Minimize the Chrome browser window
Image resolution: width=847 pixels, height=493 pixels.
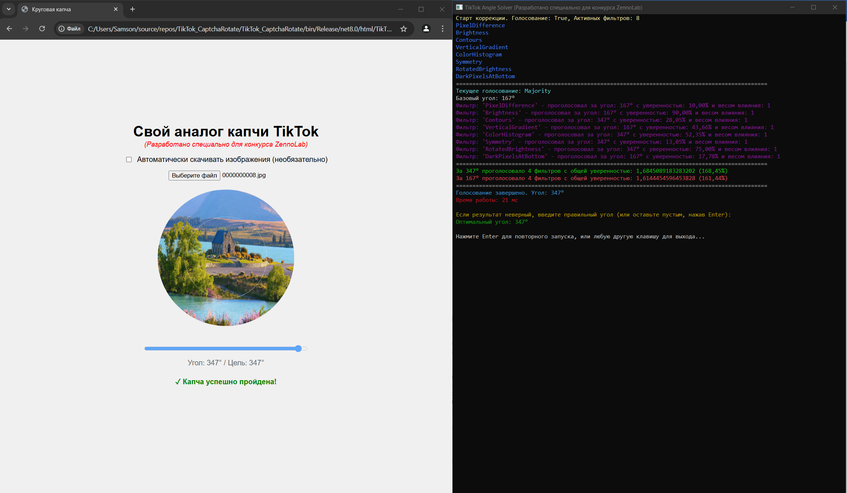(x=401, y=9)
